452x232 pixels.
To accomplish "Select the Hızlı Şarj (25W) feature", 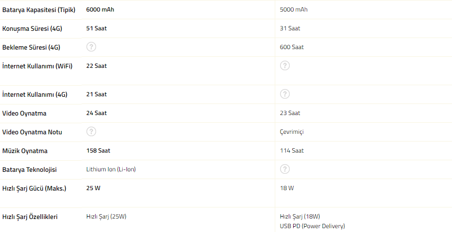I will pyautogui.click(x=106, y=217).
